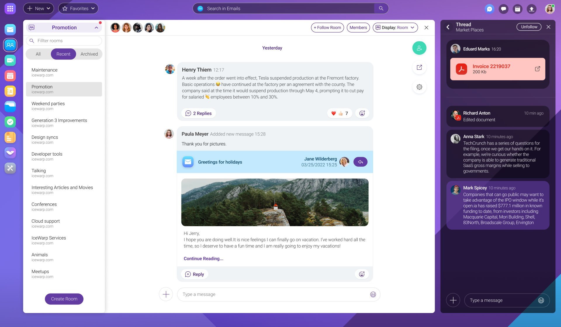Image resolution: width=561 pixels, height=327 pixels.
Task: Expand the New dropdown menu
Action: 39,8
